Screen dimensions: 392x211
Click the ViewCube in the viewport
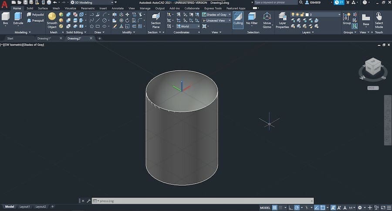[373, 67]
